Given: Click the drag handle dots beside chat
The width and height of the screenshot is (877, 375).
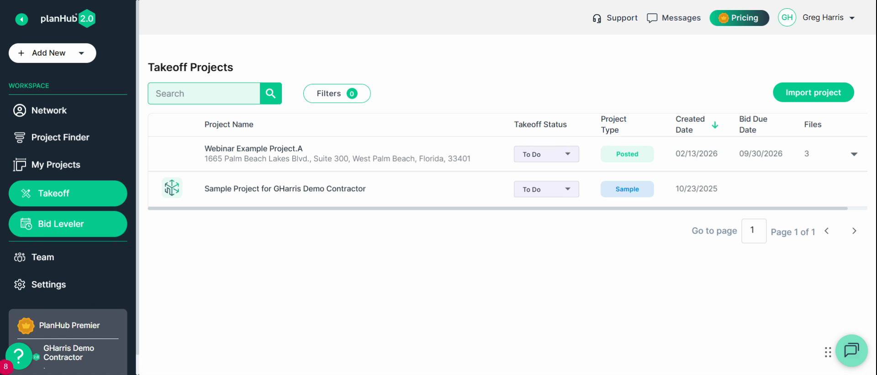Looking at the screenshot, I should click(828, 352).
